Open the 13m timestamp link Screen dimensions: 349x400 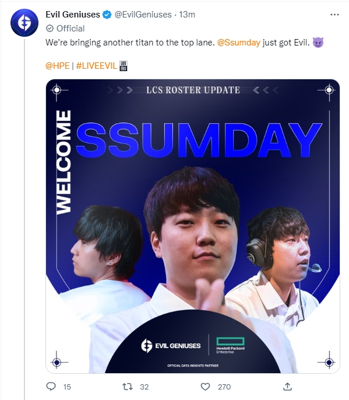click(187, 15)
